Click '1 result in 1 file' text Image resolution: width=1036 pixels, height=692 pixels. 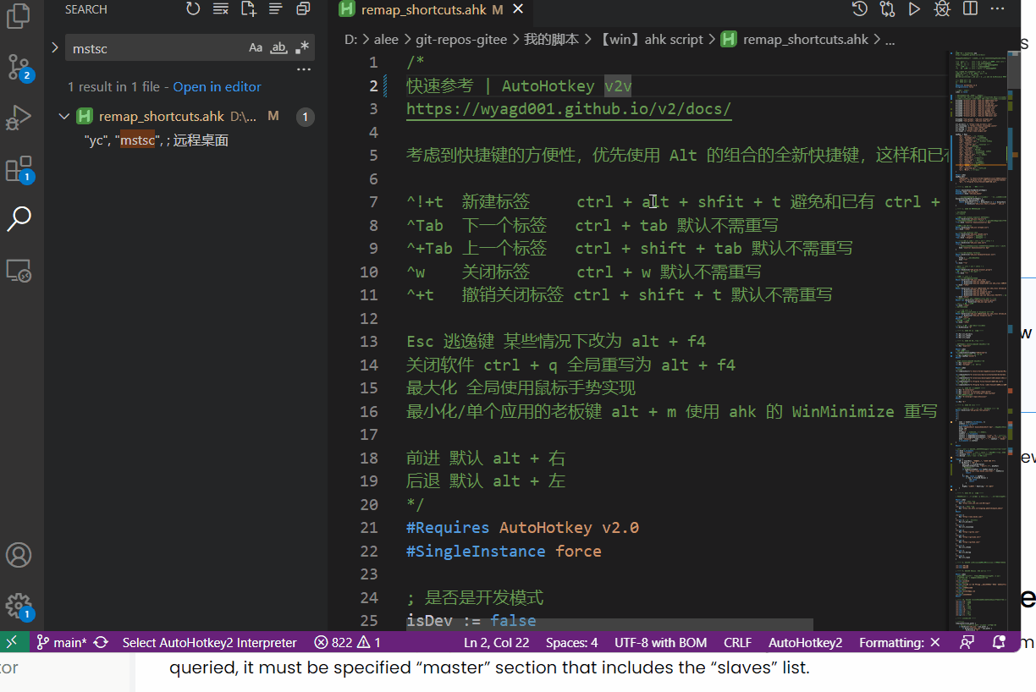(x=113, y=86)
